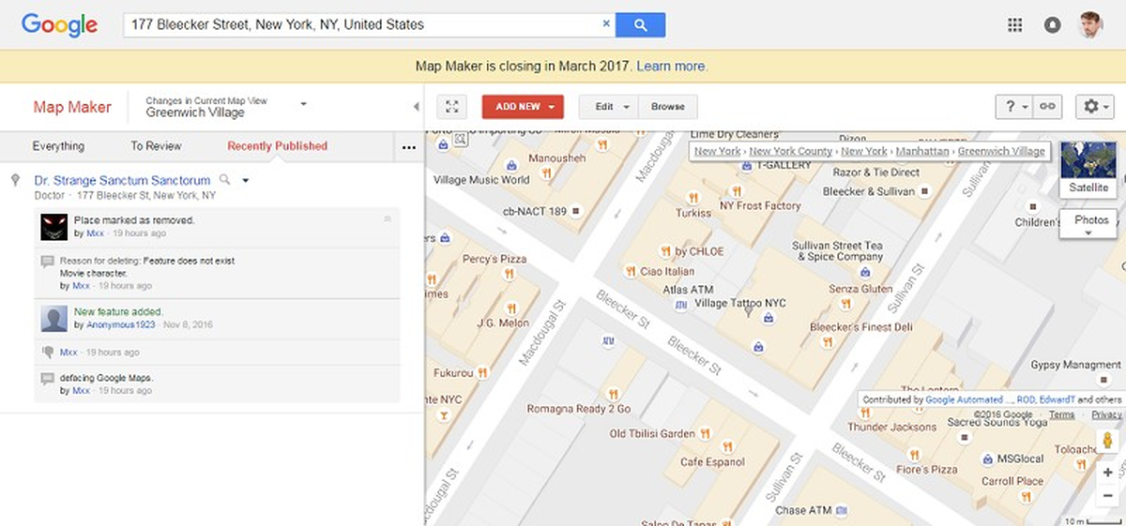Open the settings gear menu
This screenshot has height=526, width=1126.
(1095, 107)
